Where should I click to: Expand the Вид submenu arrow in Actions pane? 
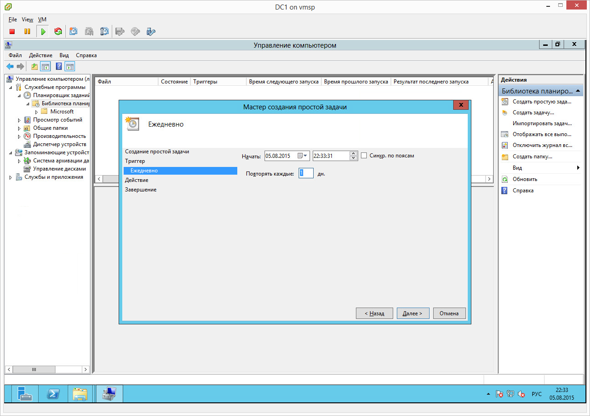[x=578, y=168]
